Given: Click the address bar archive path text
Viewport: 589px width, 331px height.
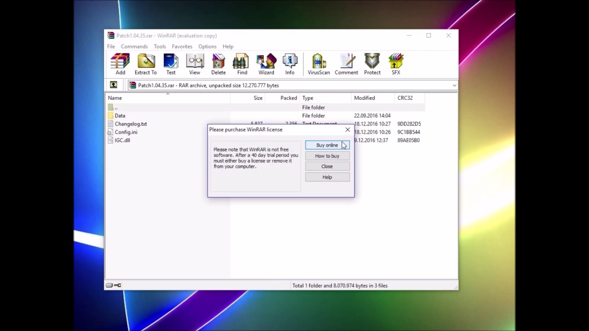Looking at the screenshot, I should point(208,86).
